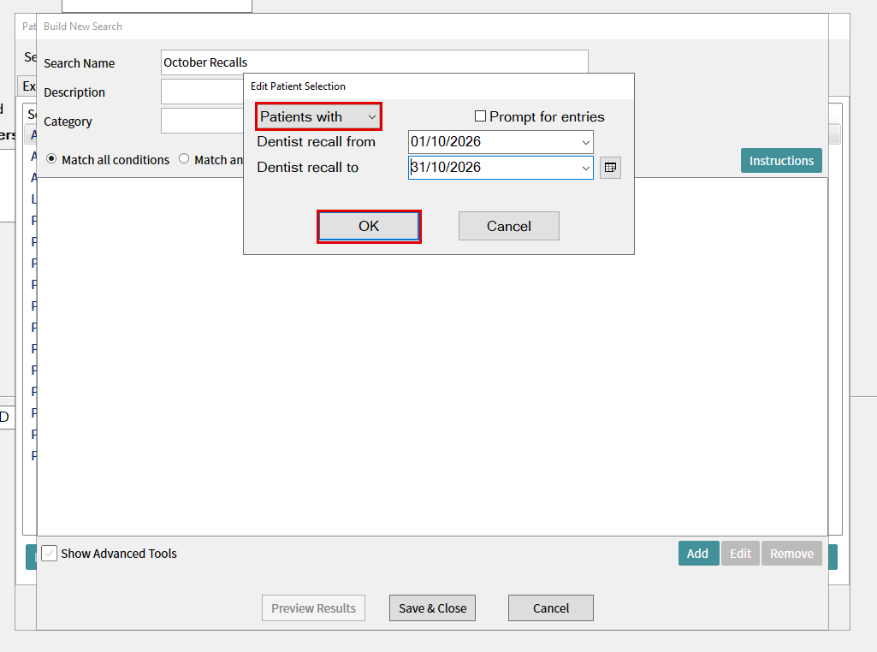Screen dimensions: 877x652
Task: Click the greyed Edit condition button
Action: pyautogui.click(x=740, y=554)
